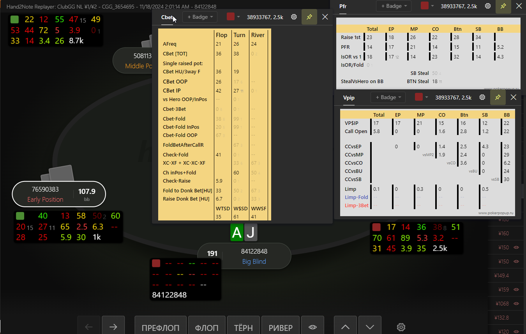Viewport: 526px width, 334px height.
Task: Toggle the eye button beside РИВЕР
Action: coord(312,327)
